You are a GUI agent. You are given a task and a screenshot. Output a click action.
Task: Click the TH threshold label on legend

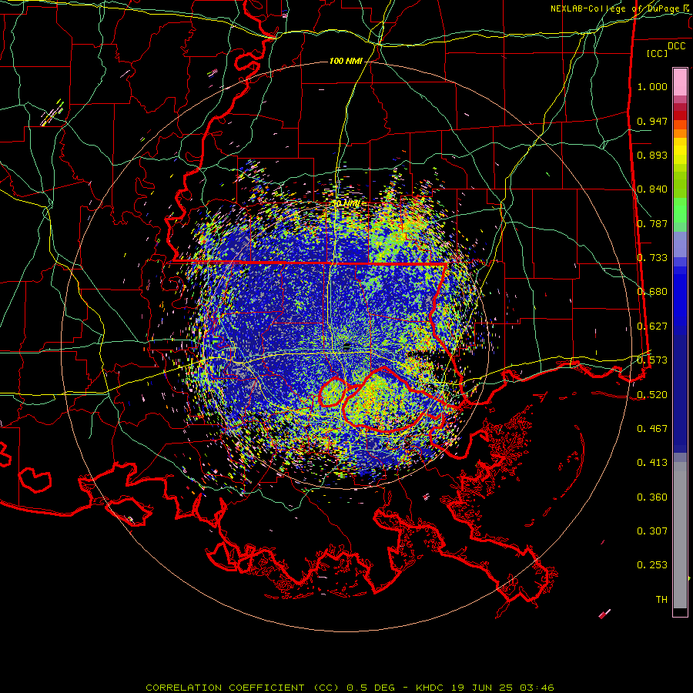coord(661,600)
